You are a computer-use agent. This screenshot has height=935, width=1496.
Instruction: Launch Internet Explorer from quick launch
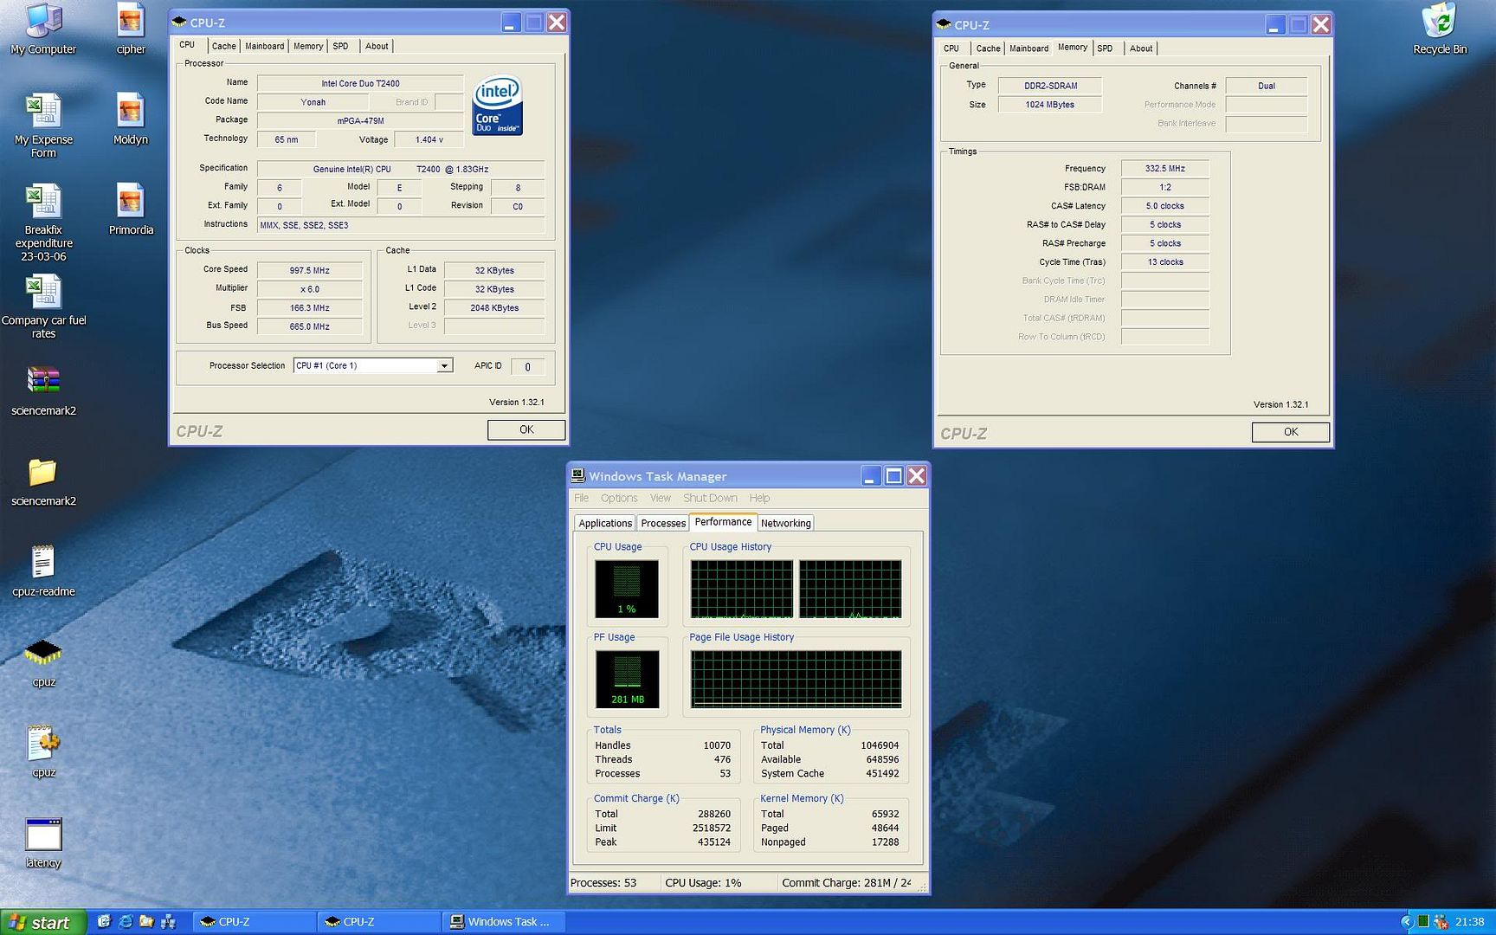tap(126, 921)
